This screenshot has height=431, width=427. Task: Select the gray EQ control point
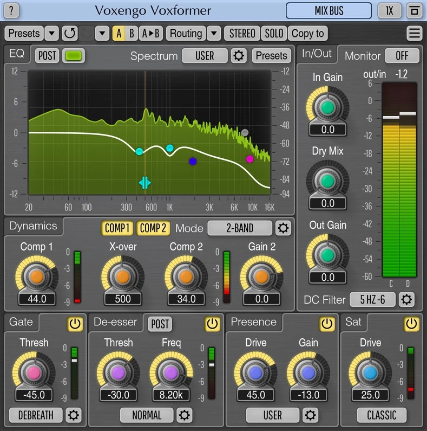pos(245,133)
